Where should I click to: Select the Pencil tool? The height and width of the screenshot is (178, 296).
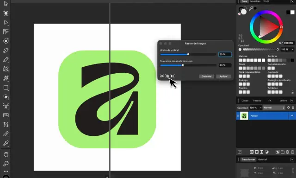pyautogui.click(x=6, y=60)
